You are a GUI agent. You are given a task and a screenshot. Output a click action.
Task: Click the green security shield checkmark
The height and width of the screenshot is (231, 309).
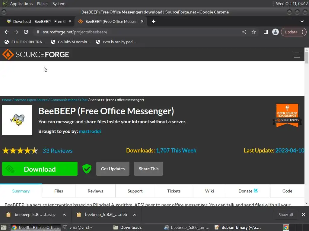pos(87,169)
